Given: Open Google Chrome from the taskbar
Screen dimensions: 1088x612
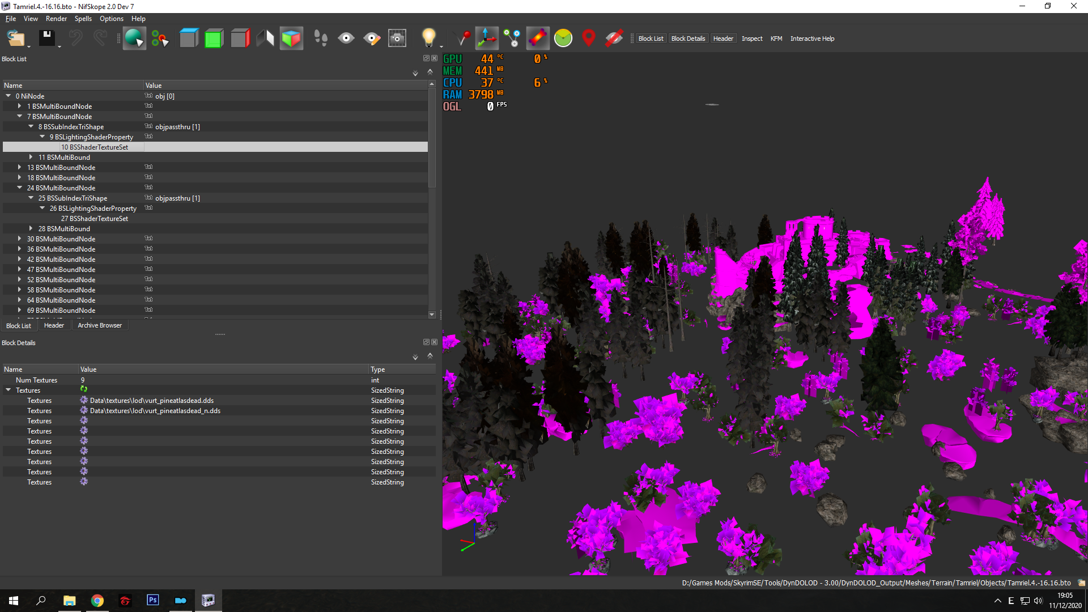Looking at the screenshot, I should pos(97,601).
